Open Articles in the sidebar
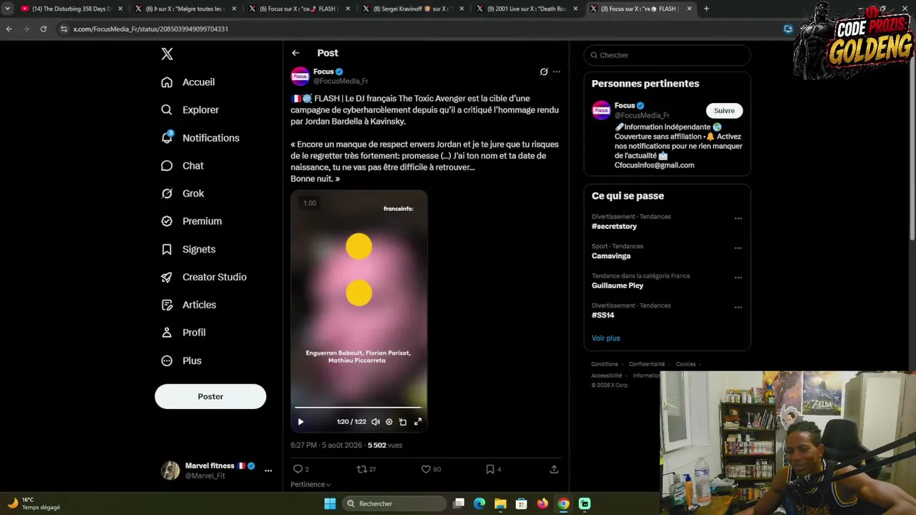The height and width of the screenshot is (515, 916). click(189, 305)
